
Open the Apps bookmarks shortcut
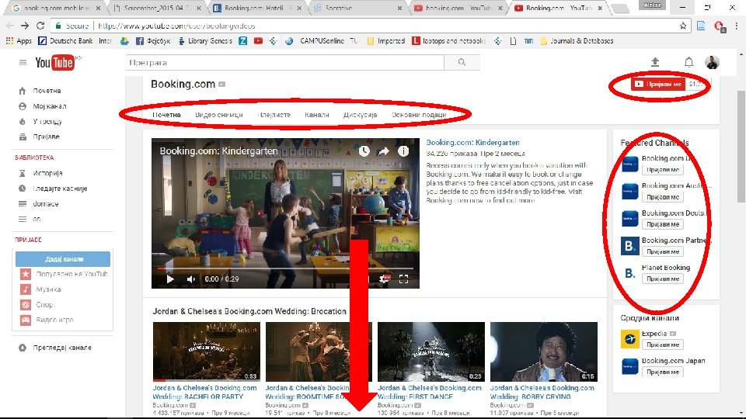click(19, 41)
